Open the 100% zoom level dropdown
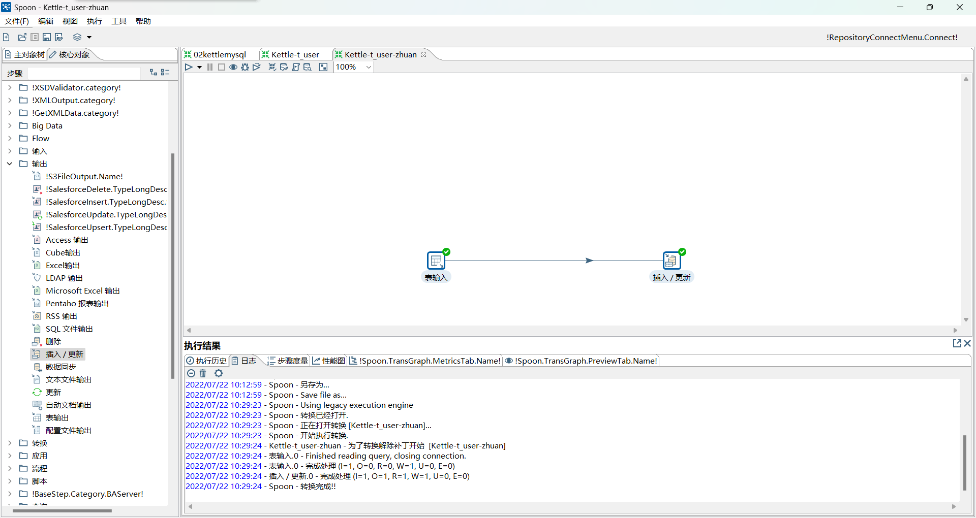The width and height of the screenshot is (976, 518). 369,67
